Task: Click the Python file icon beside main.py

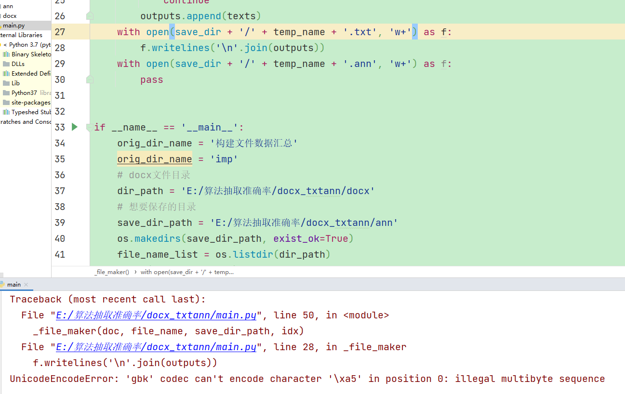Action: click(x=2, y=25)
